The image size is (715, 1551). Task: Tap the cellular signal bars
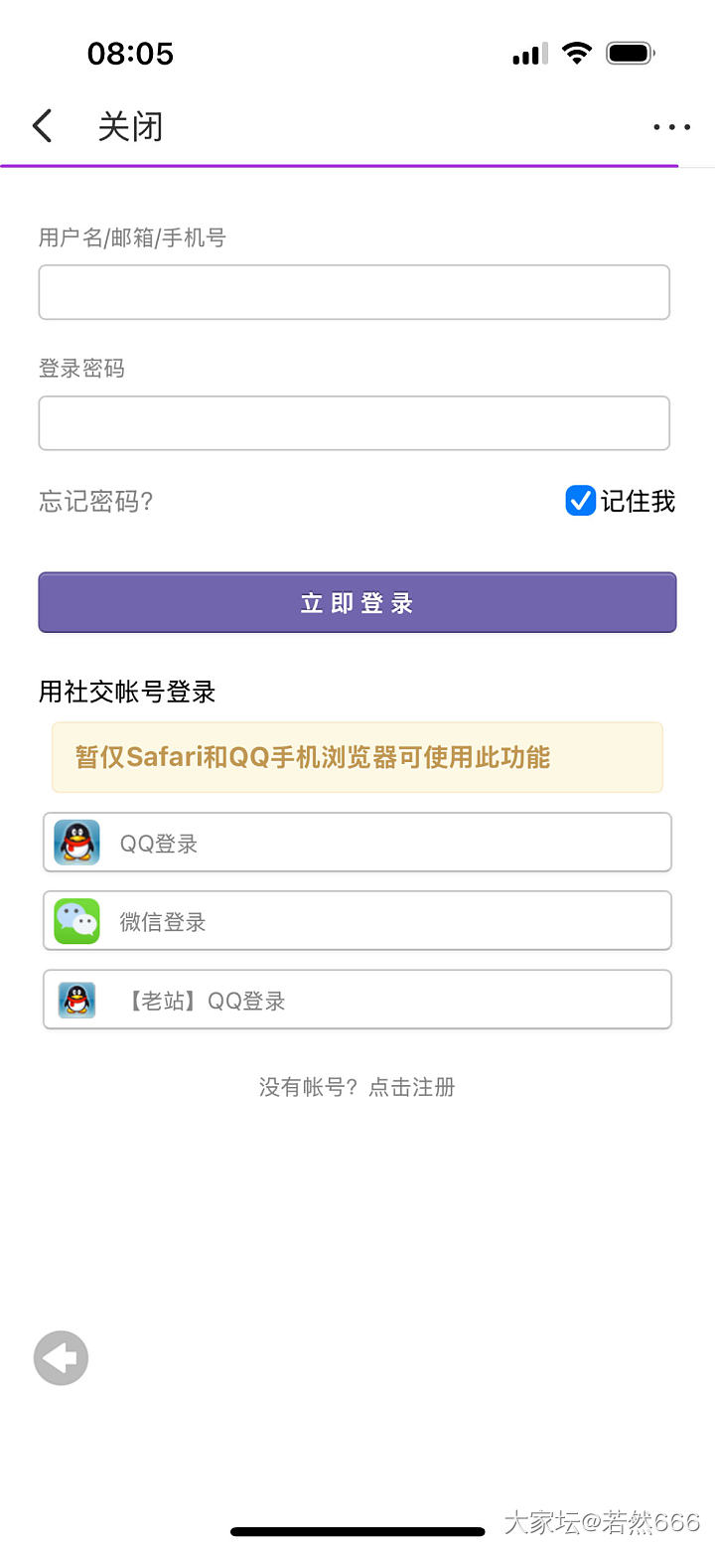(529, 55)
